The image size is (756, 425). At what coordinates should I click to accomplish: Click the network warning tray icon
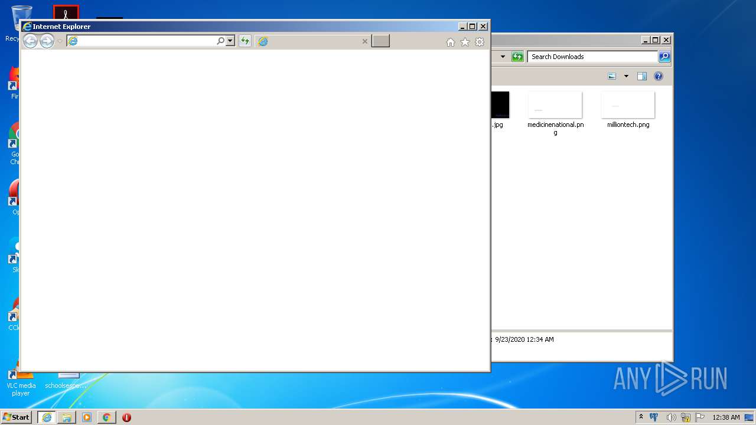point(686,417)
